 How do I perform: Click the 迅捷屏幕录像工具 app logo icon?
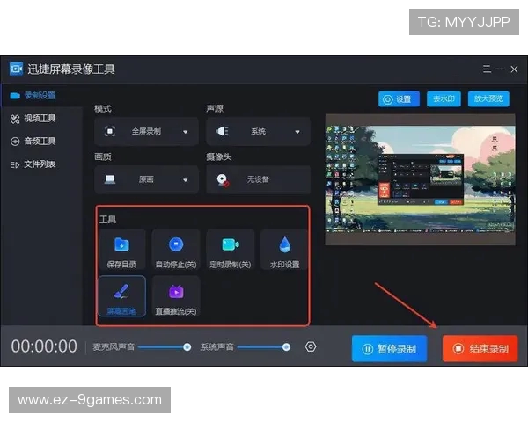pos(16,69)
